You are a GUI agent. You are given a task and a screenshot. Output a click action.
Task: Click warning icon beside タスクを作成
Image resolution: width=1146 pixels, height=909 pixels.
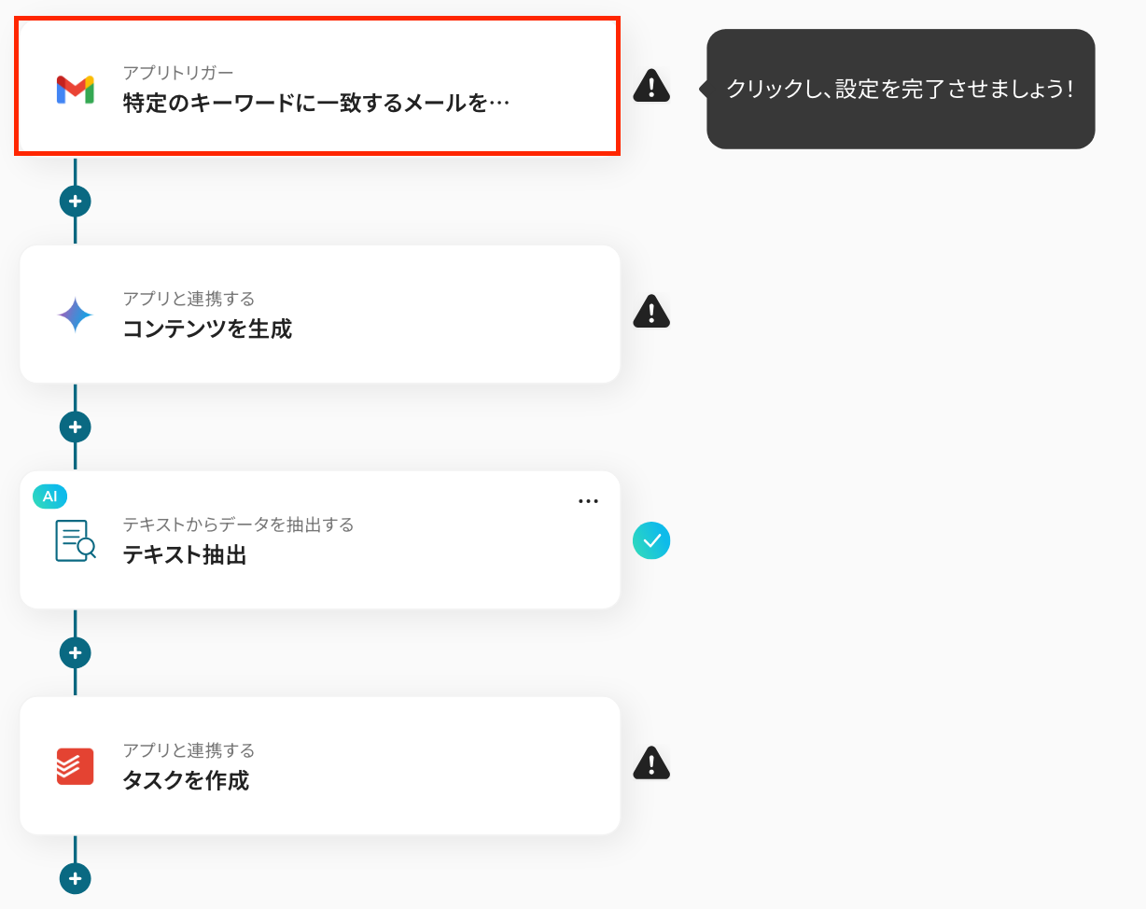(651, 763)
